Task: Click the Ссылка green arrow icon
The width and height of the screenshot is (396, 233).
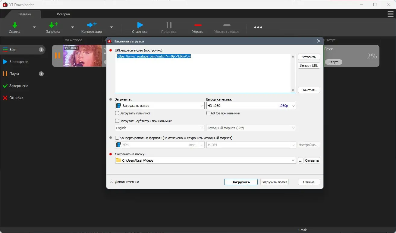Action: pos(14,25)
